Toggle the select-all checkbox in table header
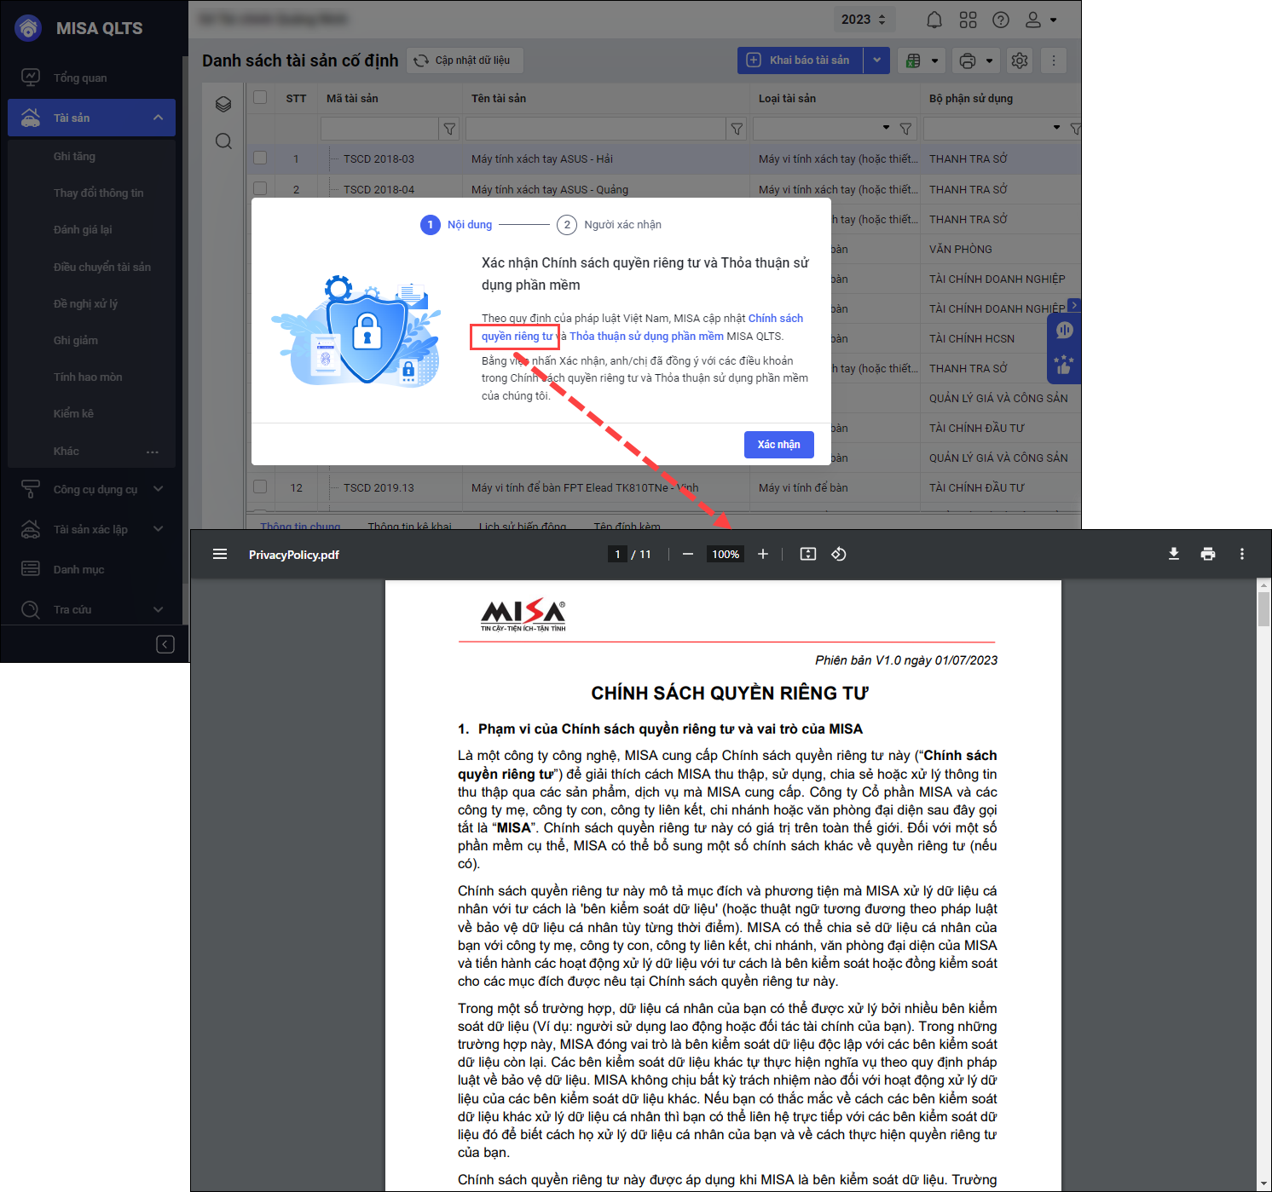Screen dimensions: 1272x1192 (x=260, y=97)
